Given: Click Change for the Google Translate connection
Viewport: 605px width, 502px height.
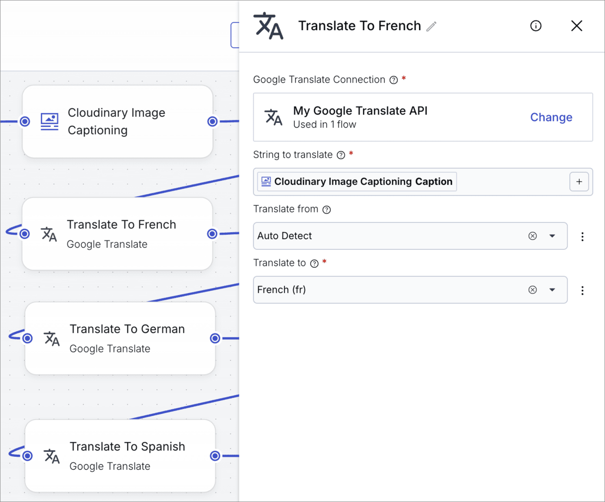Looking at the screenshot, I should pos(551,117).
